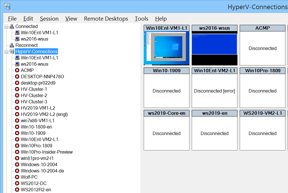Select the ws2019-en thumbnail tile
The image size is (288, 193).
pos(215,130)
